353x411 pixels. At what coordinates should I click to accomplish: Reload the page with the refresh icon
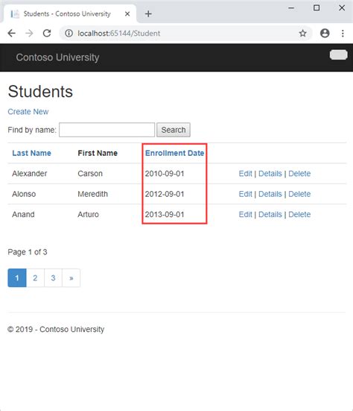pyautogui.click(x=47, y=34)
